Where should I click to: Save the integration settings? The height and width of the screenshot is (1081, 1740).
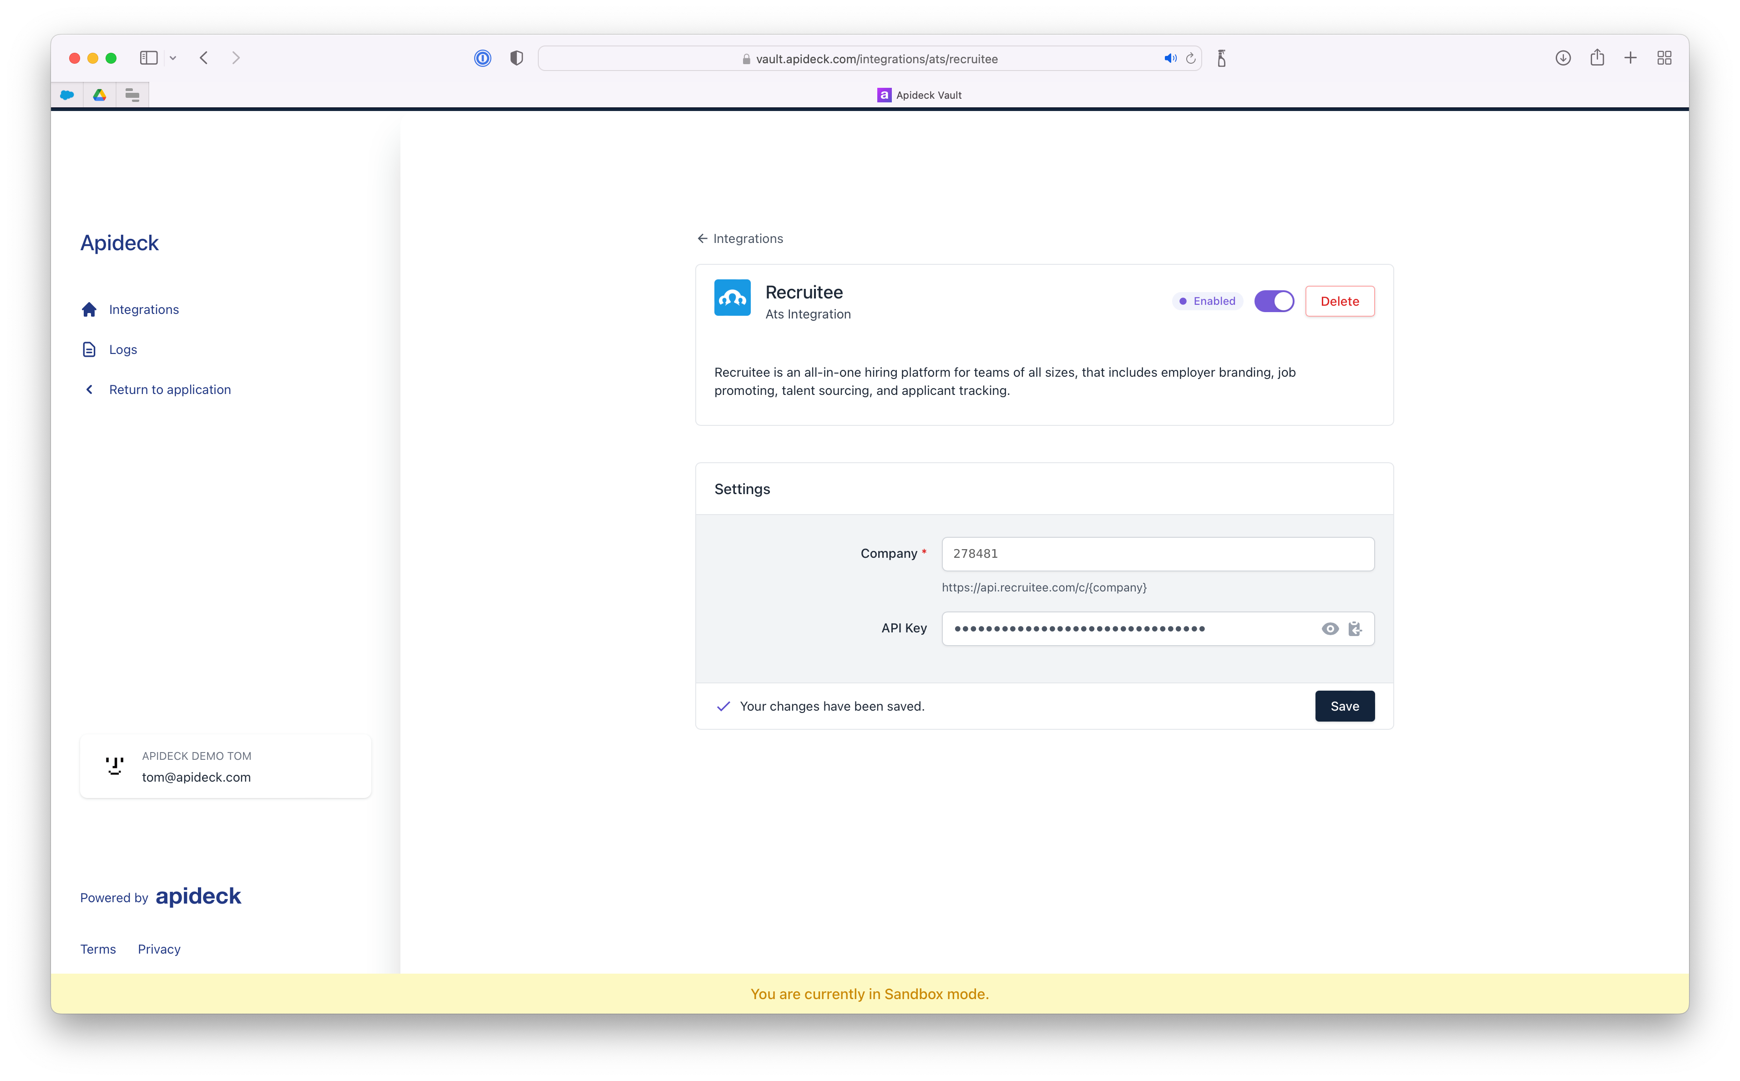pyautogui.click(x=1344, y=707)
